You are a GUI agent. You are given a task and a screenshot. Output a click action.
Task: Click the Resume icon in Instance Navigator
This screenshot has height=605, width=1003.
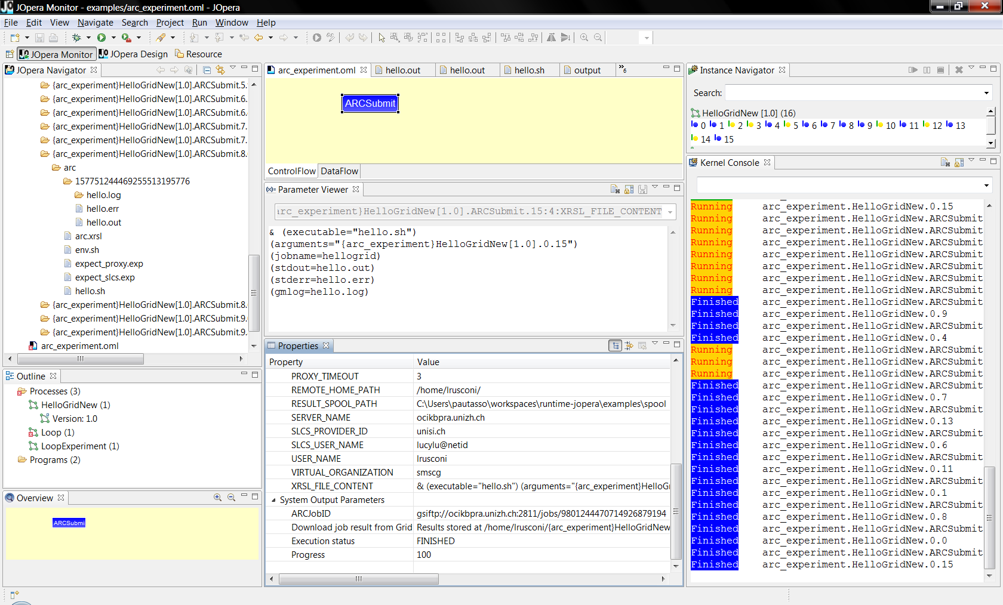pos(913,70)
